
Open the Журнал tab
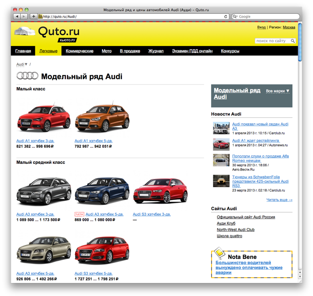pyautogui.click(x=156, y=51)
